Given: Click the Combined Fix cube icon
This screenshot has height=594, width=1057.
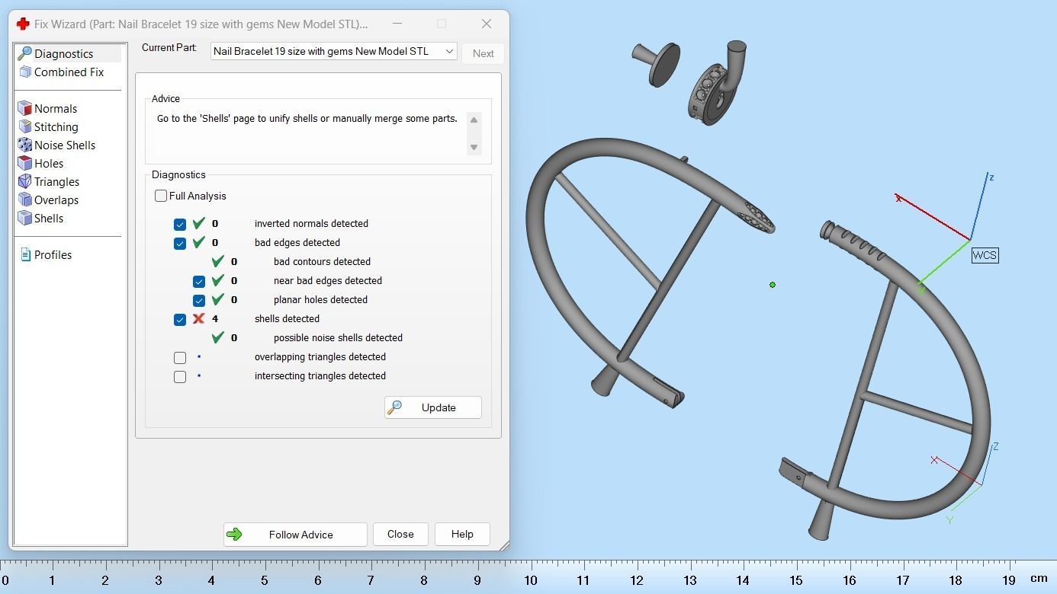Looking at the screenshot, I should click(24, 72).
